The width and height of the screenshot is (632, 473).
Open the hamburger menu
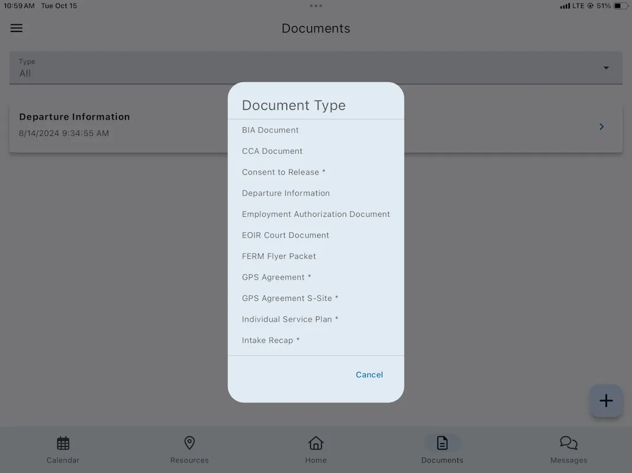17,28
